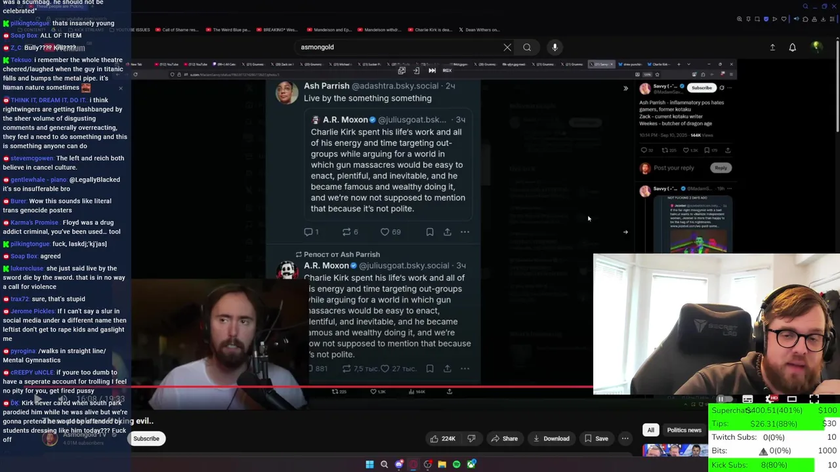Image resolution: width=840 pixels, height=472 pixels.
Task: Open Discord from the taskbar
Action: tap(399, 464)
